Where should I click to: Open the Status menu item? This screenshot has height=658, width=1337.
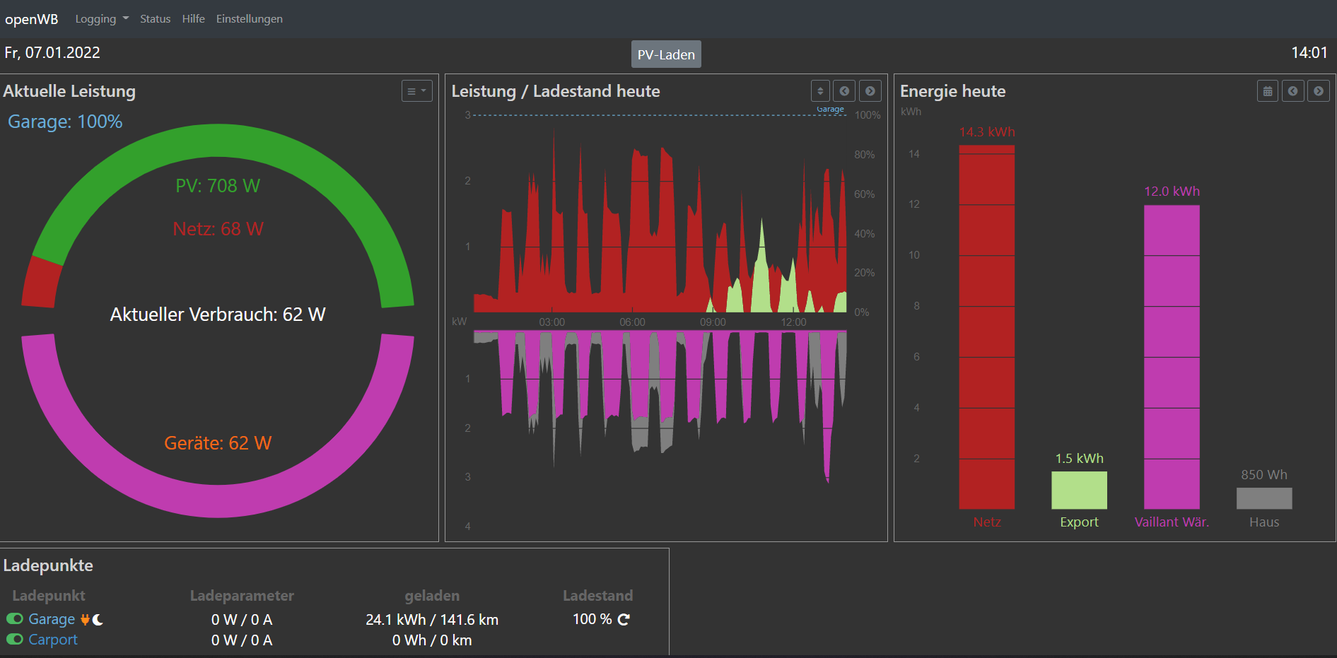pos(155,19)
